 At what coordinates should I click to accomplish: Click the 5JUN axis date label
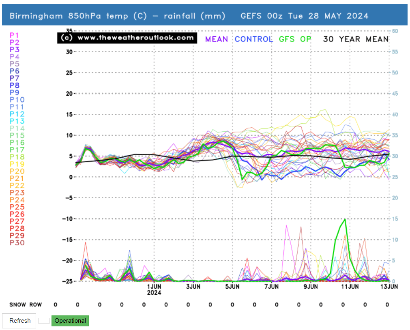click(x=232, y=287)
